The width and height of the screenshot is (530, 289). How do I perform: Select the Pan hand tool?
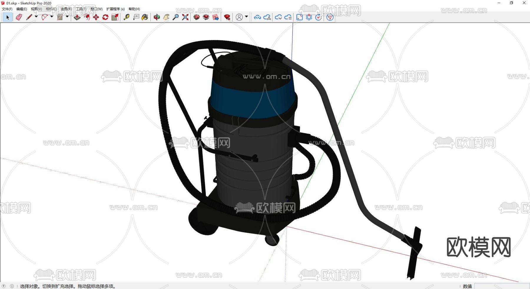click(x=166, y=17)
